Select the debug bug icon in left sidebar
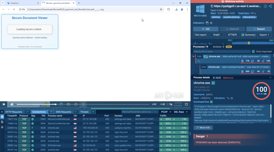 click(x=2, y=127)
